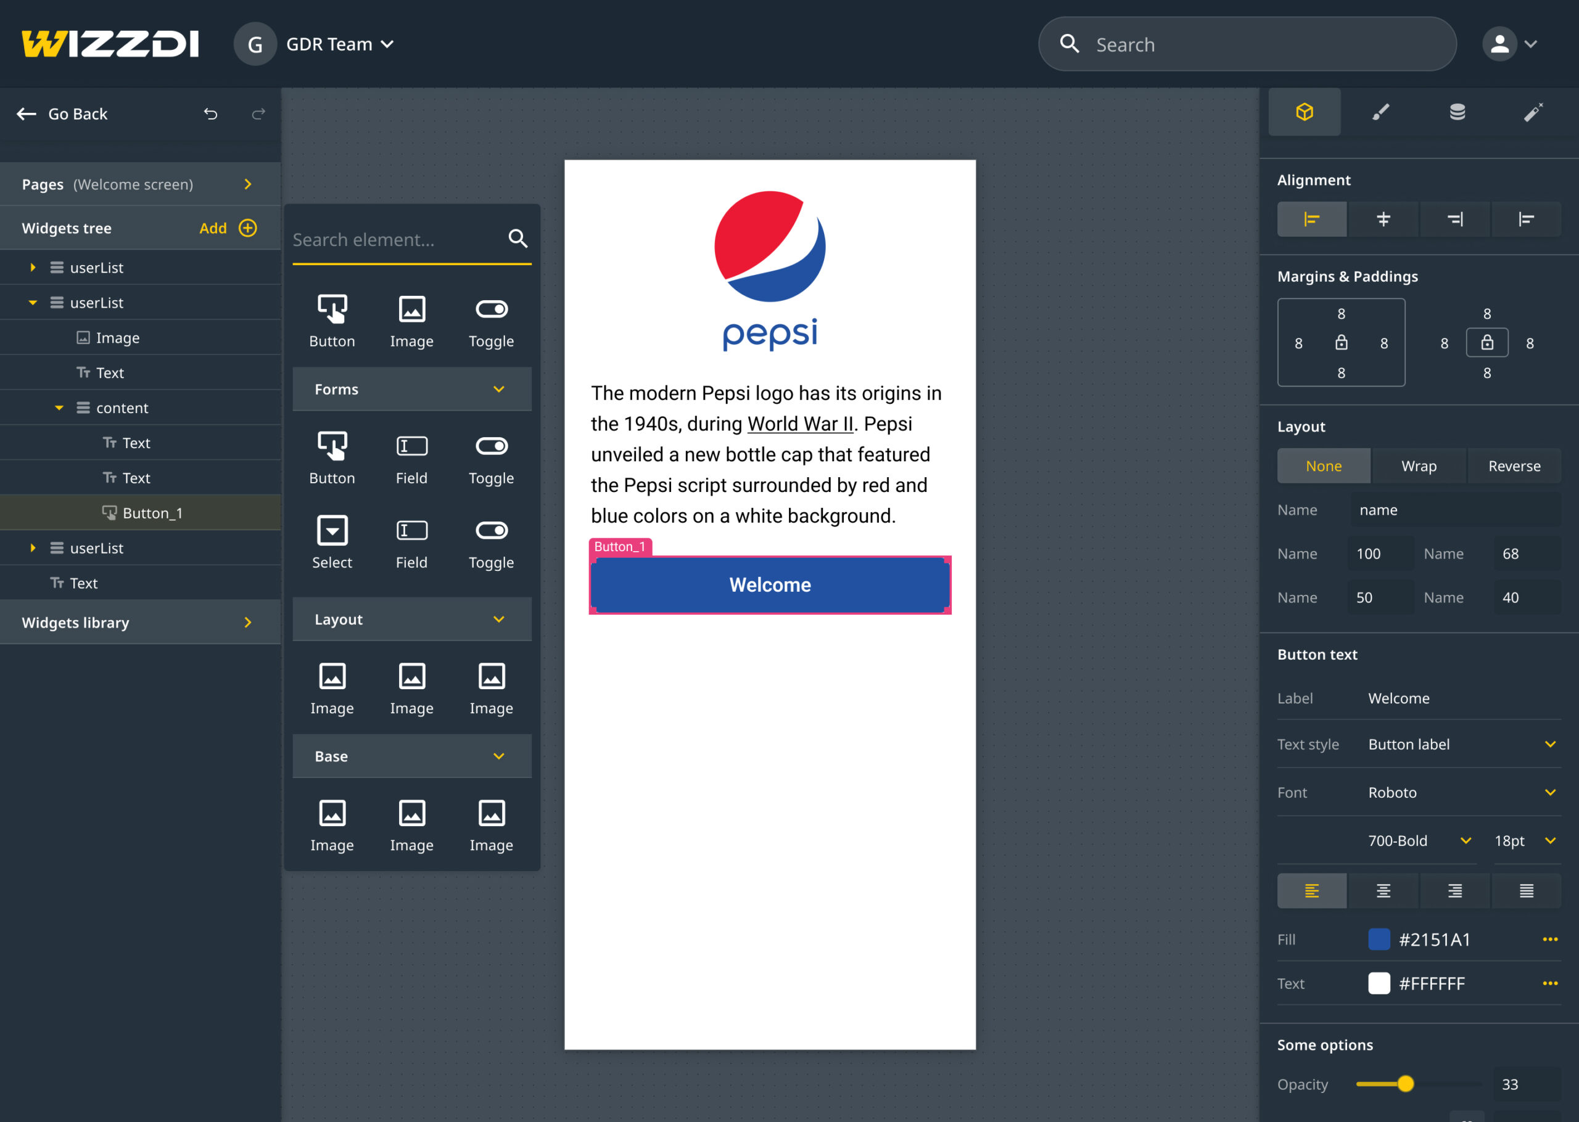Toggle the boxed lock in the right spacing group
The image size is (1579, 1122).
[1487, 343]
